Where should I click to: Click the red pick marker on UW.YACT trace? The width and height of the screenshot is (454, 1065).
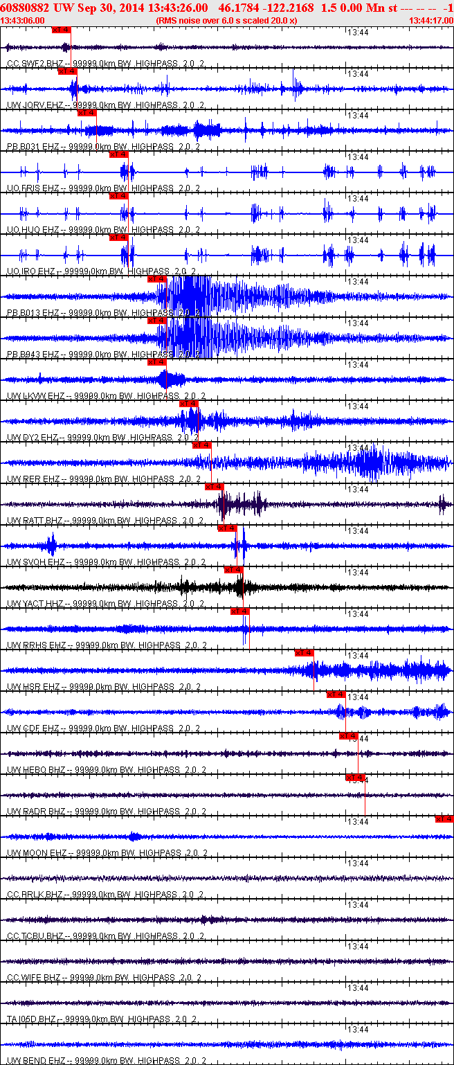(233, 570)
